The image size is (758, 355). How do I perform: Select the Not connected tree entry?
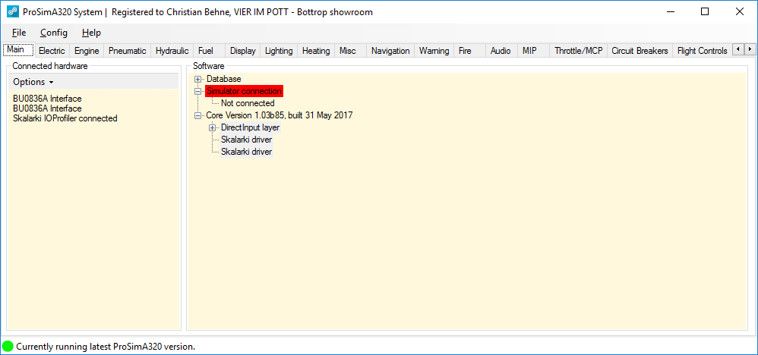click(248, 103)
